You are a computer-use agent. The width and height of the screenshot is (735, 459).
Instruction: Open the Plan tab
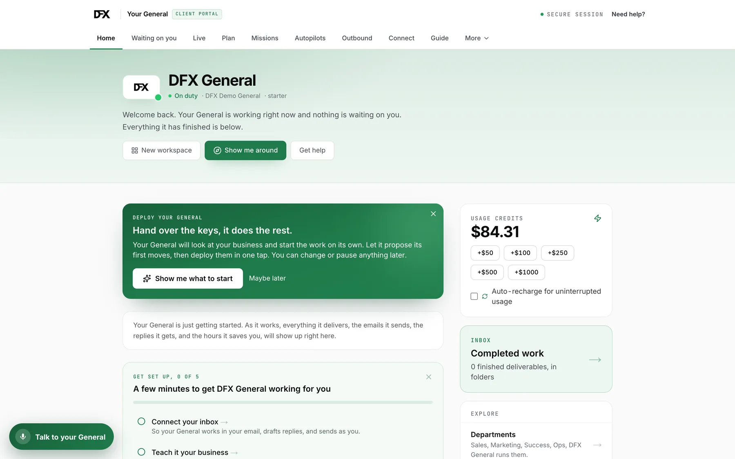coord(228,38)
